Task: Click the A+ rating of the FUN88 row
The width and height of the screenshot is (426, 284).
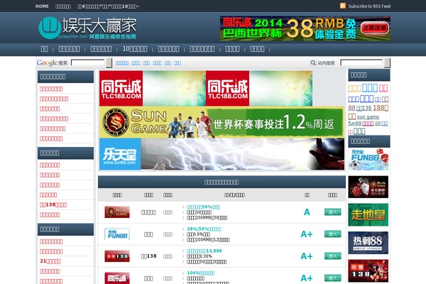Action: [x=307, y=234]
